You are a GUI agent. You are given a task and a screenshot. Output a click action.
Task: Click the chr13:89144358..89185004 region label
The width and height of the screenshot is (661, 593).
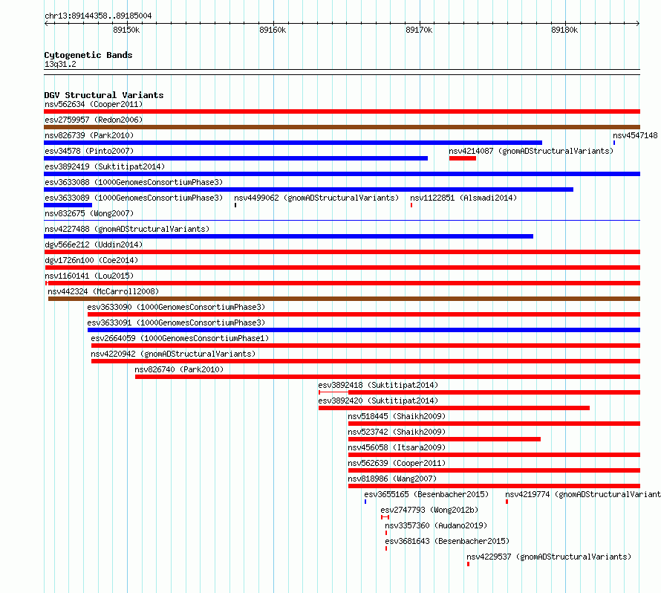pos(98,16)
